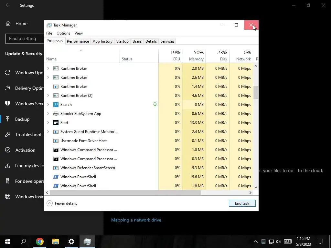
Task: Show hidden tray icons chevron
Action: (255, 242)
